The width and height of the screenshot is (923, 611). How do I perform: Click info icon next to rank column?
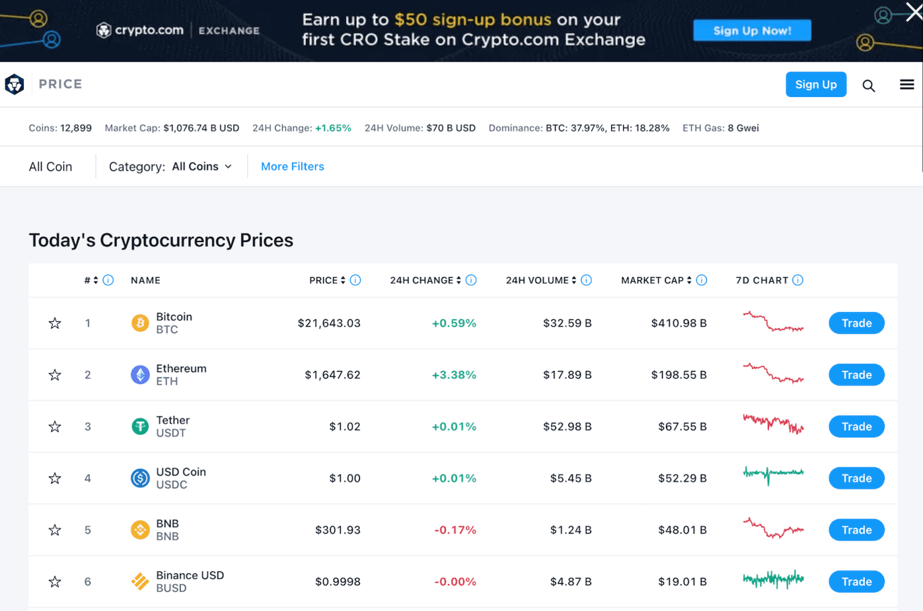coord(108,280)
